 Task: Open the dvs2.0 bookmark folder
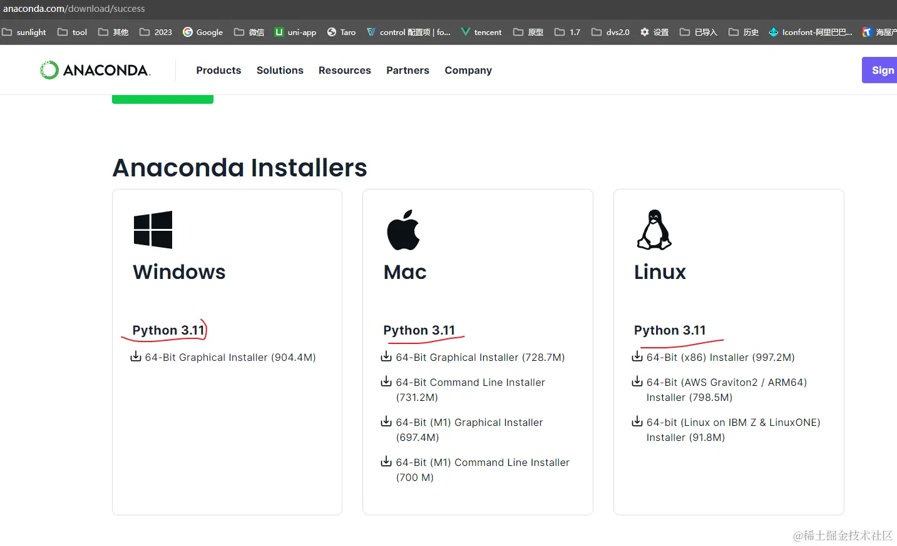coord(610,32)
